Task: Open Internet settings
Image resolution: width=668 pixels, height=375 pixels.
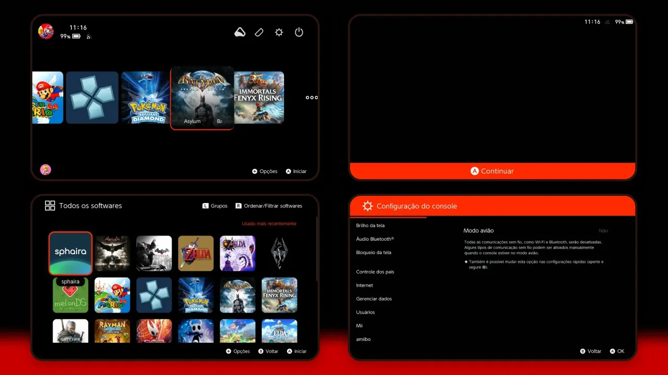Action: tap(364, 285)
